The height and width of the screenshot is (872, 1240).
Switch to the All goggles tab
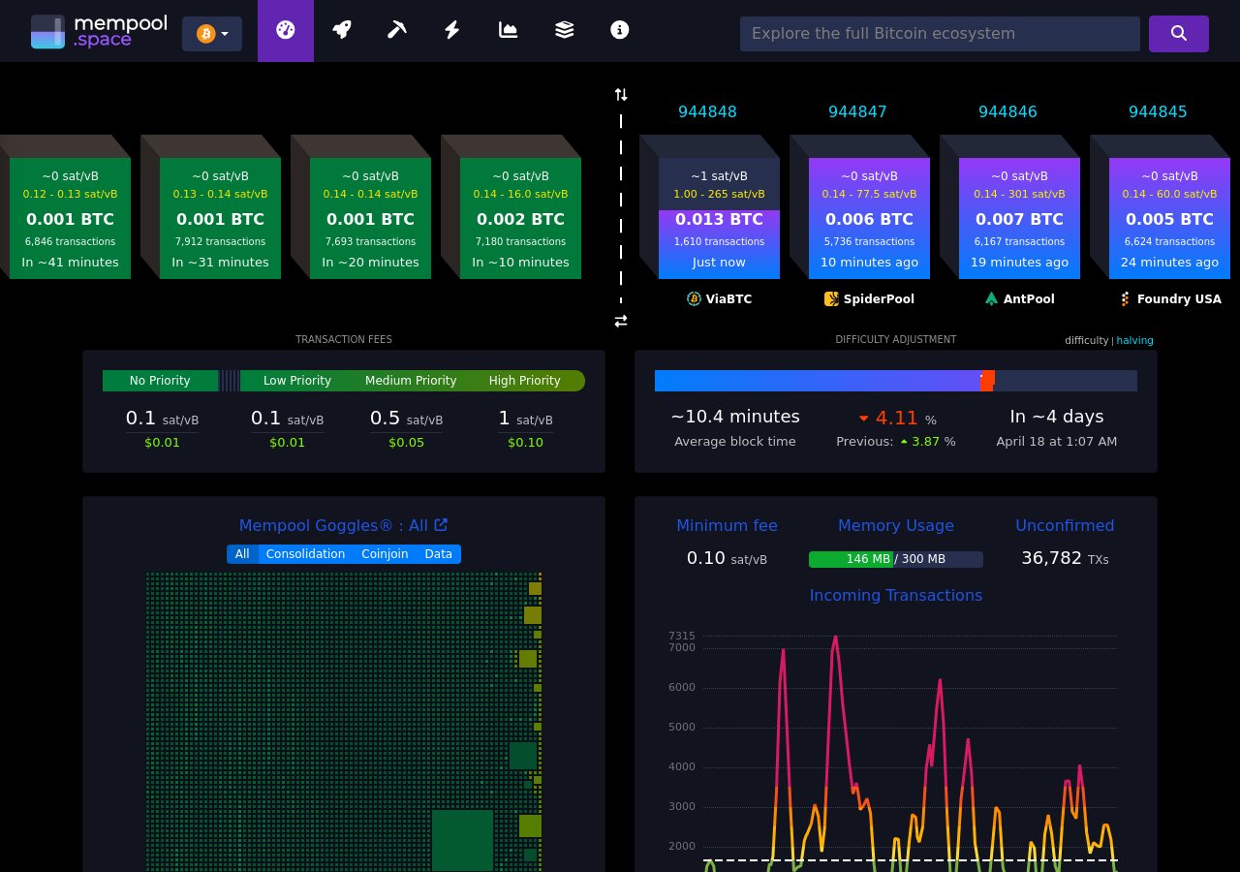[x=242, y=554]
